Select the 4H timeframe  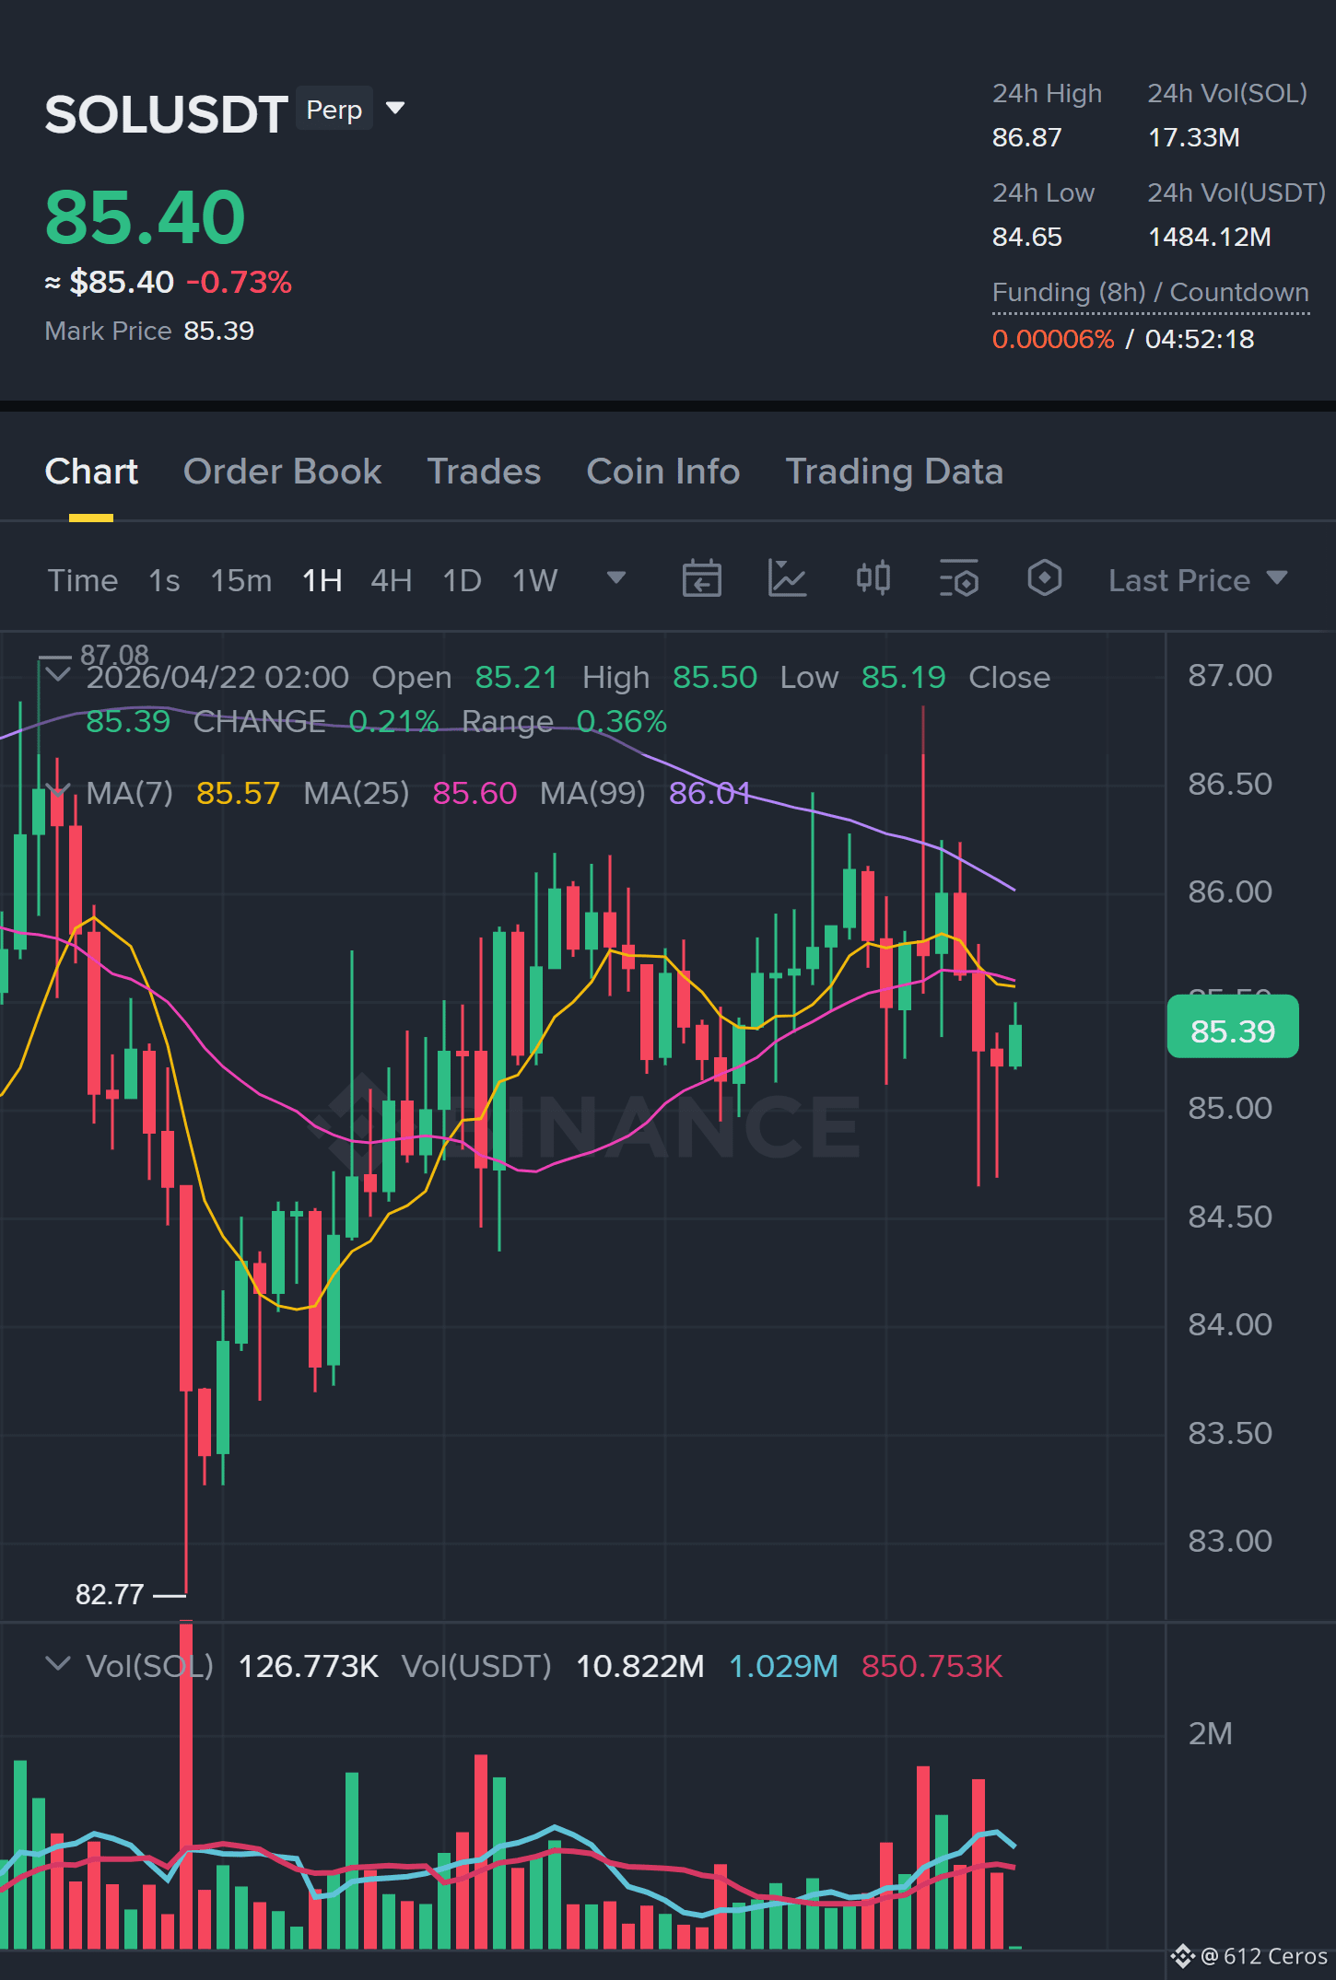pyautogui.click(x=391, y=580)
